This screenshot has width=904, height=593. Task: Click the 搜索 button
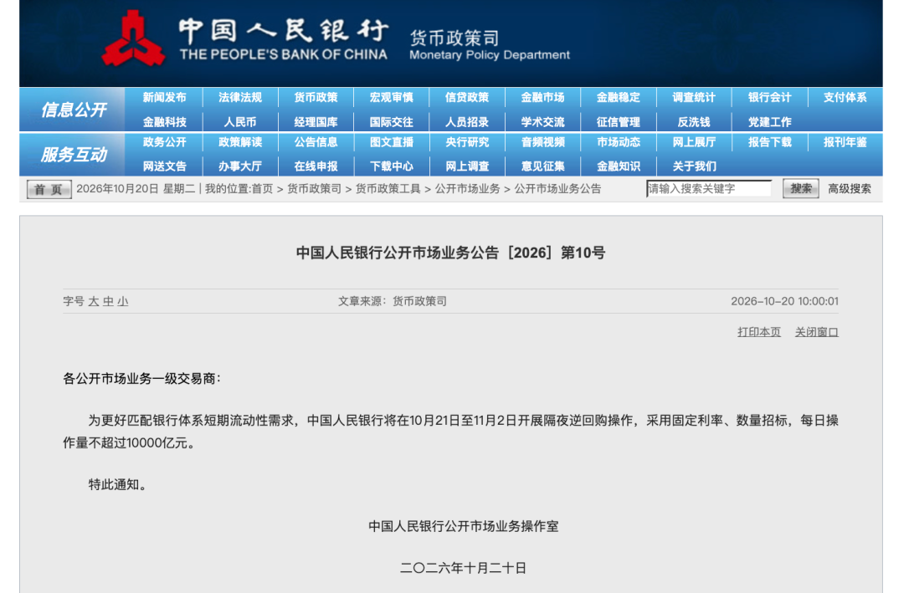(801, 188)
